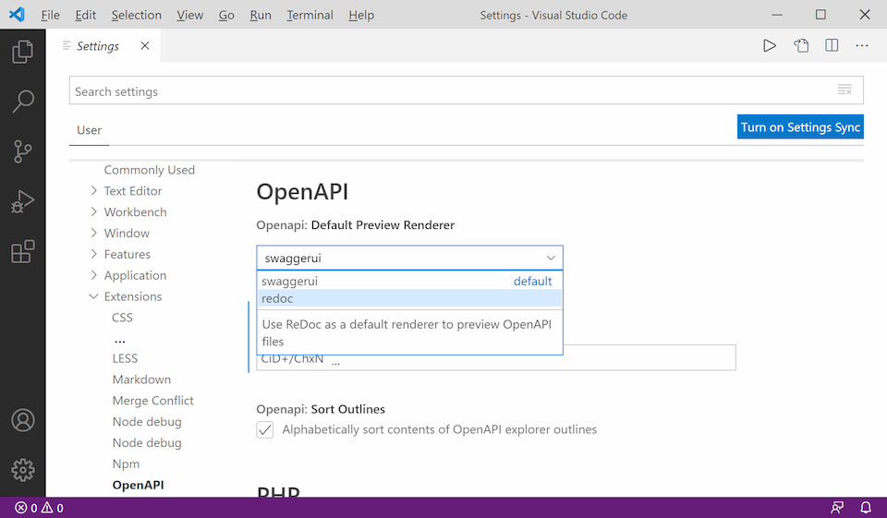887x518 pixels.
Task: Open the File menu
Action: [x=50, y=16]
